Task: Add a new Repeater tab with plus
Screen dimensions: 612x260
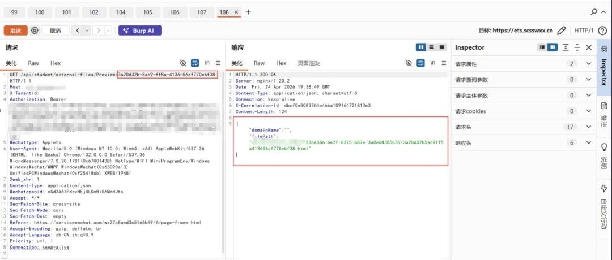Action: pos(248,12)
